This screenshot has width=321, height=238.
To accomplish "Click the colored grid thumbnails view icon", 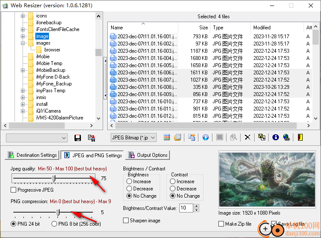I will tap(166, 137).
